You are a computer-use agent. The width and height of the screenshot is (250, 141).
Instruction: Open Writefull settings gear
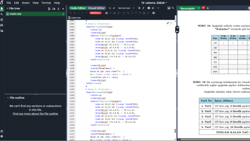154,13
